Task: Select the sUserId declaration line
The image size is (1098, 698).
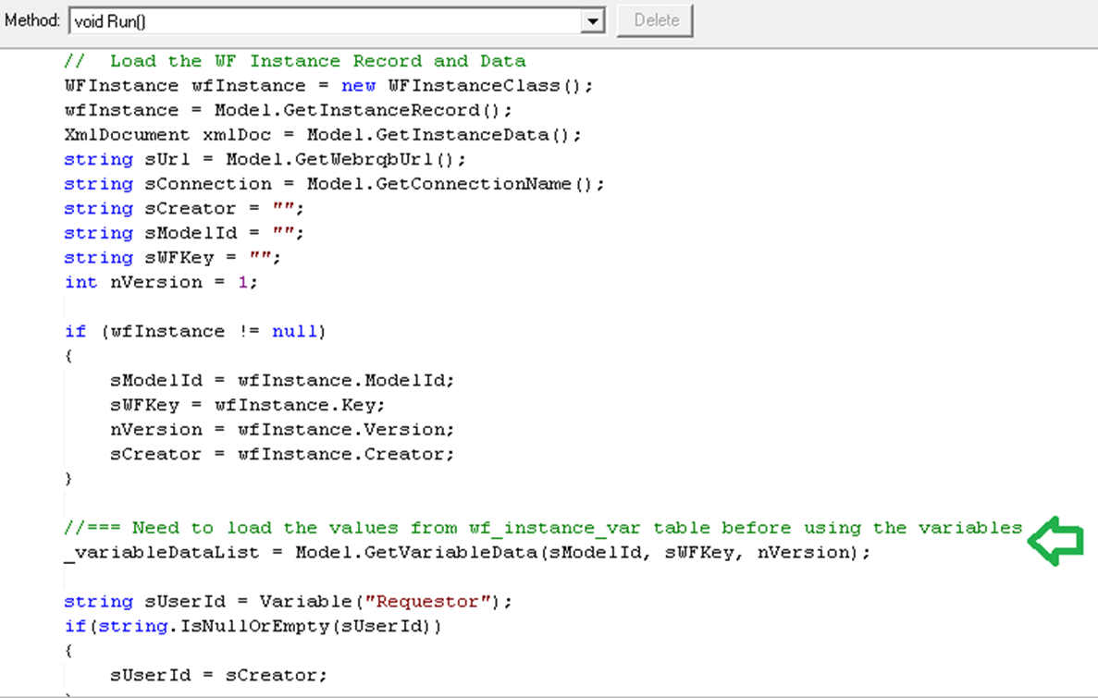Action: (x=278, y=601)
